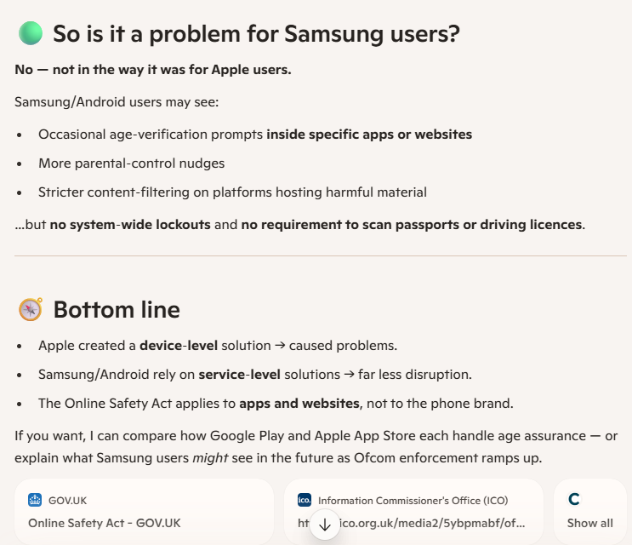Screen dimensions: 632x545
Task: Click the compass emoji next to Bottom line
Action: [x=31, y=309]
